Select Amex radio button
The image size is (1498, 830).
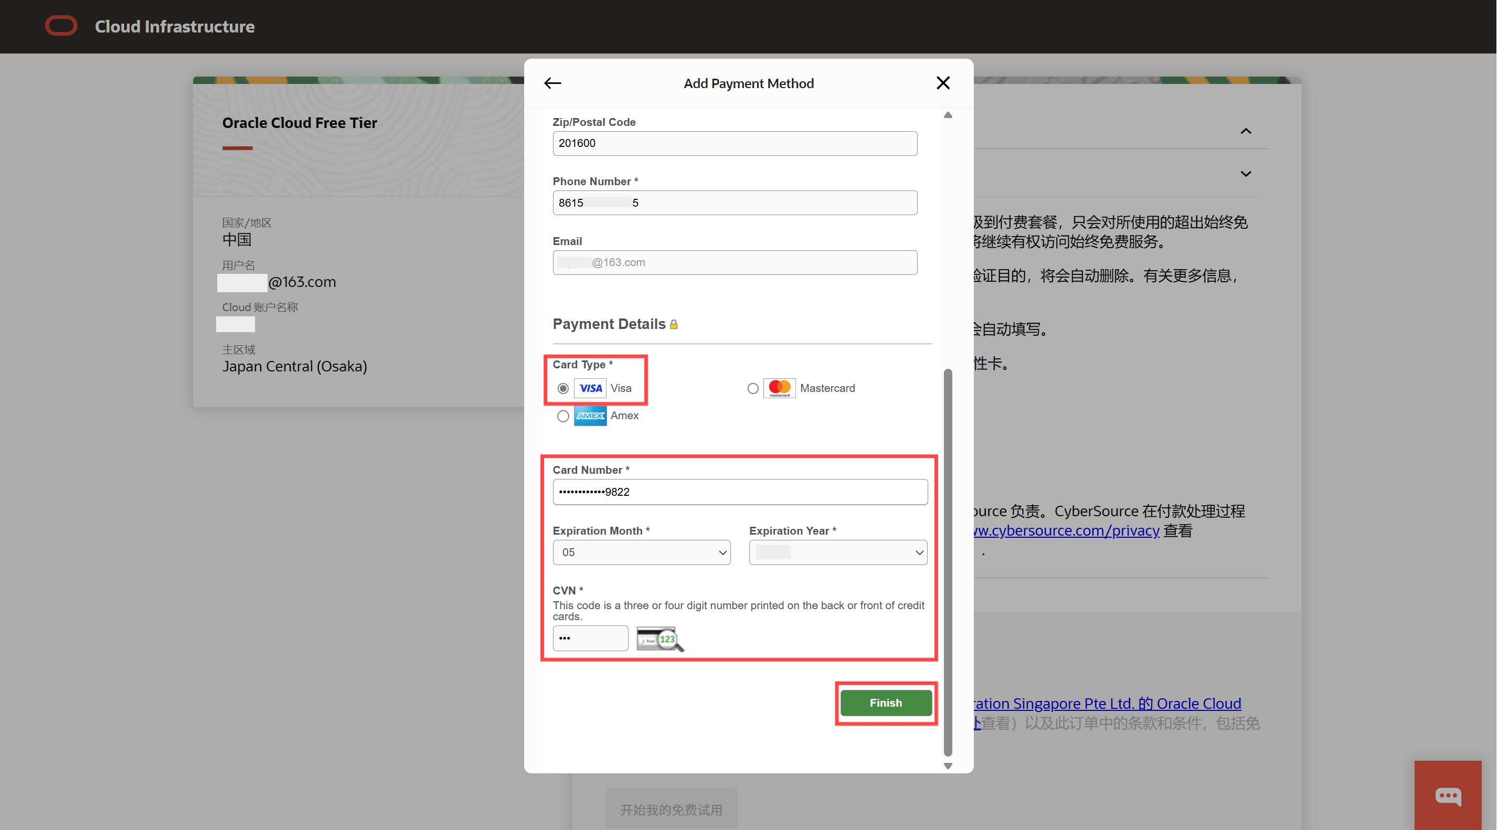click(x=562, y=416)
